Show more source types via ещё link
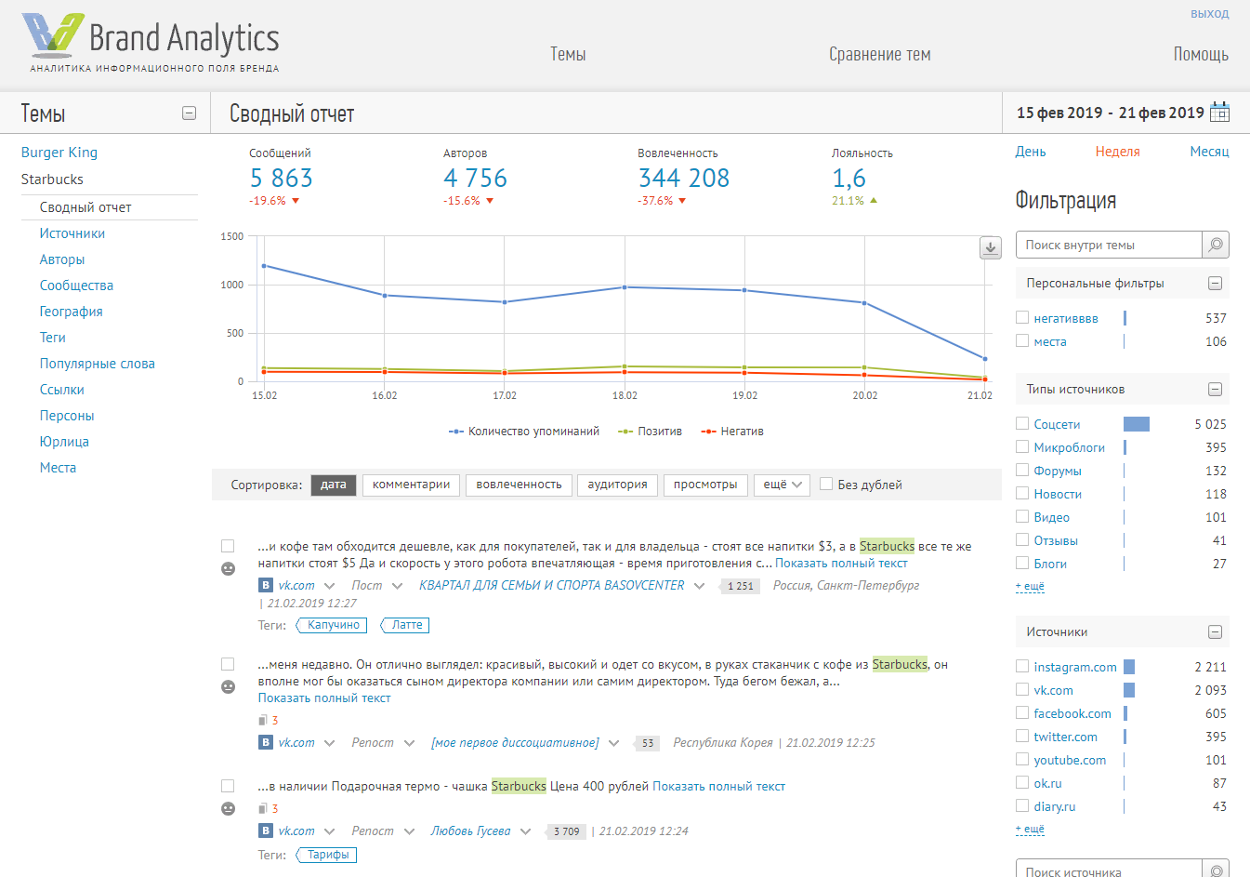 tap(1030, 586)
